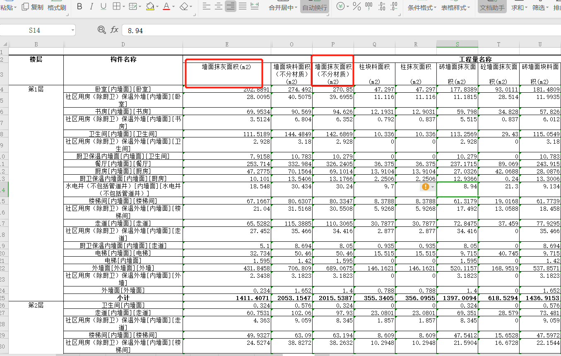Select subtotal value 1411.4071

coord(227,298)
